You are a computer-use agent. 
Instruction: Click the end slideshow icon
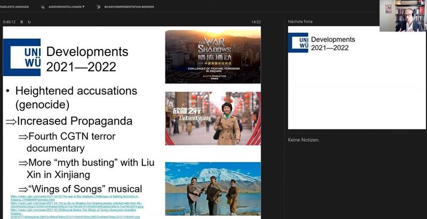click(99, 7)
